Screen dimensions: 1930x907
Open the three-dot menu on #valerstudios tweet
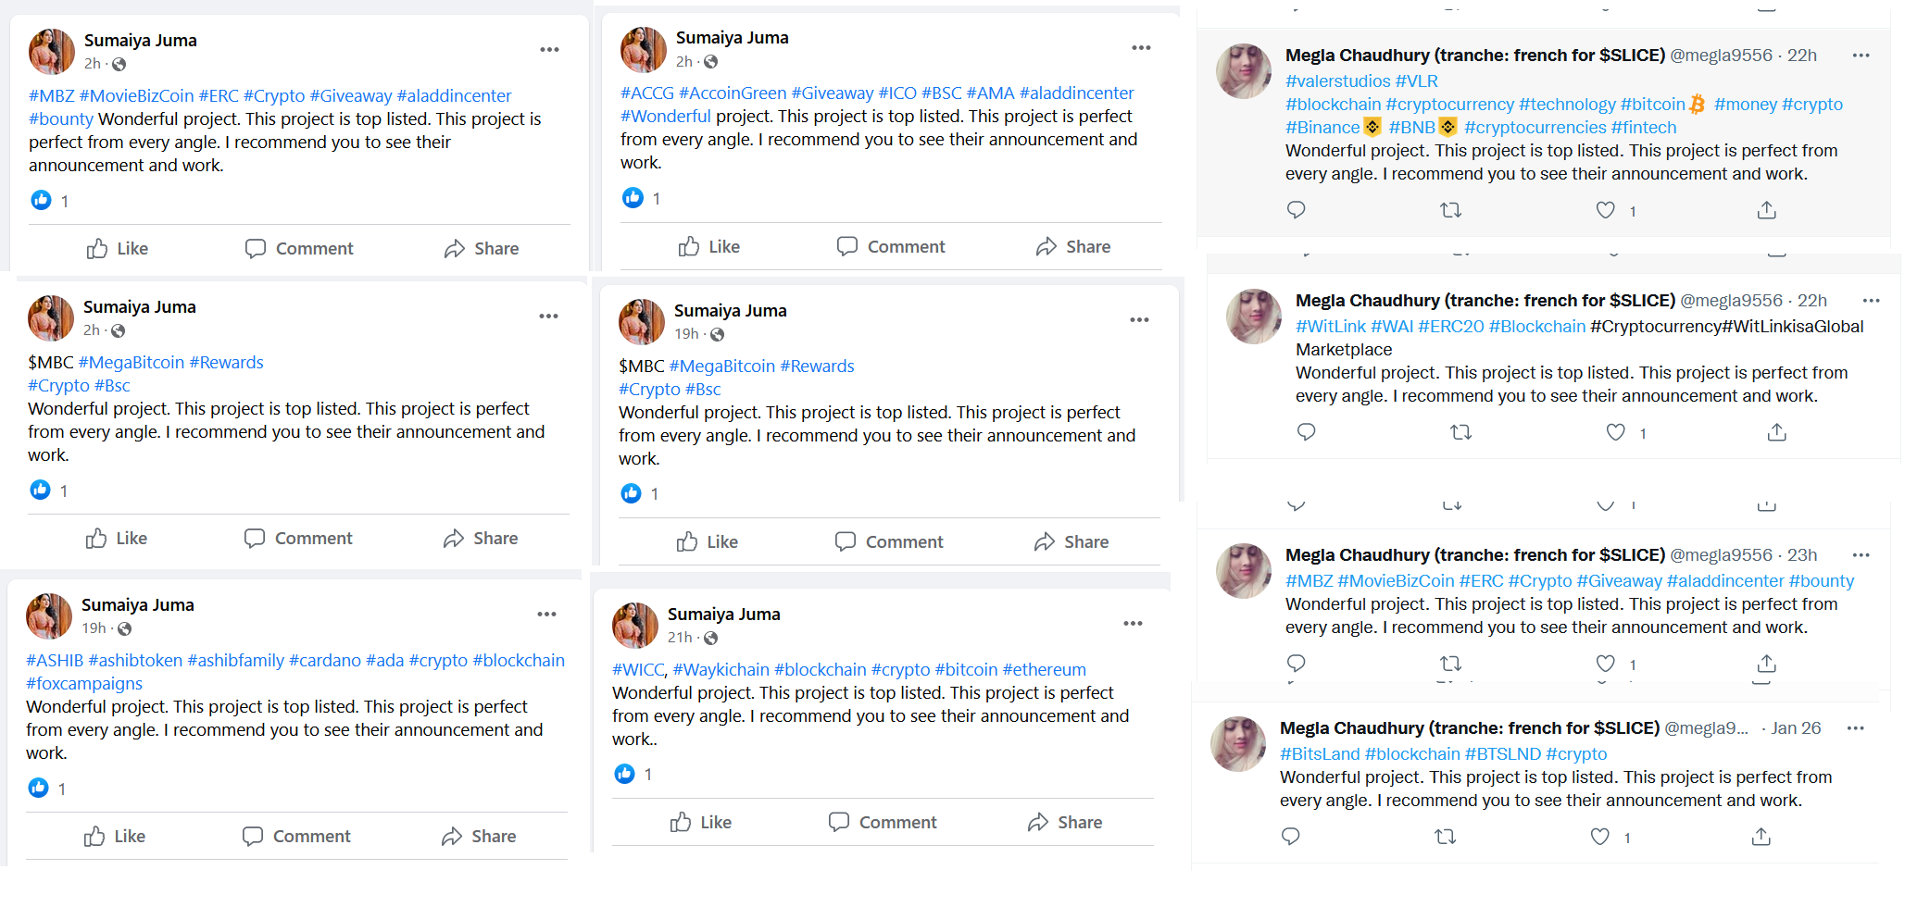coord(1861,56)
